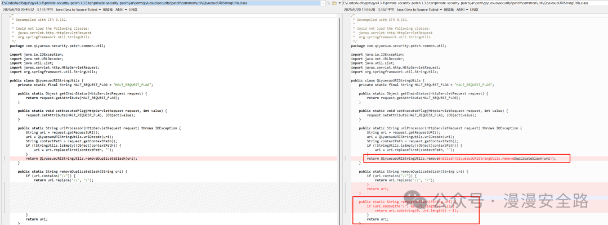
Task: Open the left pane ANSI encoding dropdown
Action: point(122,10)
